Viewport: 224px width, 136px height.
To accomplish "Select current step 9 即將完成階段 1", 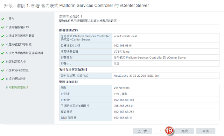I will click(17, 87).
